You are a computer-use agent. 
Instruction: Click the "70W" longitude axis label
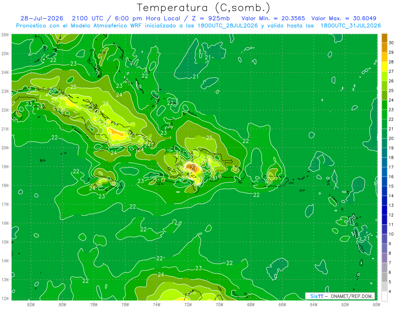[x=219, y=304]
